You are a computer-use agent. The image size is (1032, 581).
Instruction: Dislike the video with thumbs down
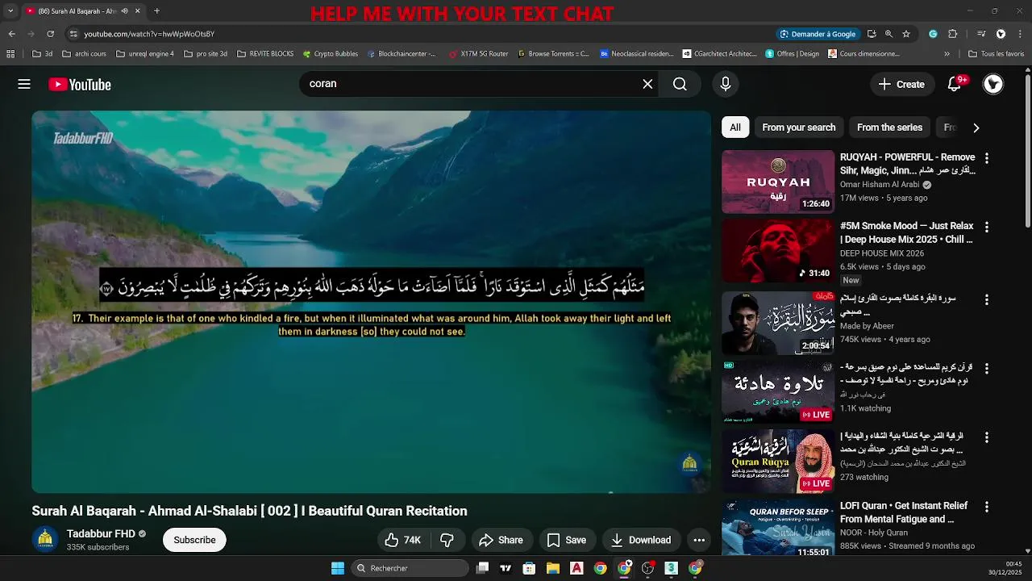pyautogui.click(x=447, y=540)
